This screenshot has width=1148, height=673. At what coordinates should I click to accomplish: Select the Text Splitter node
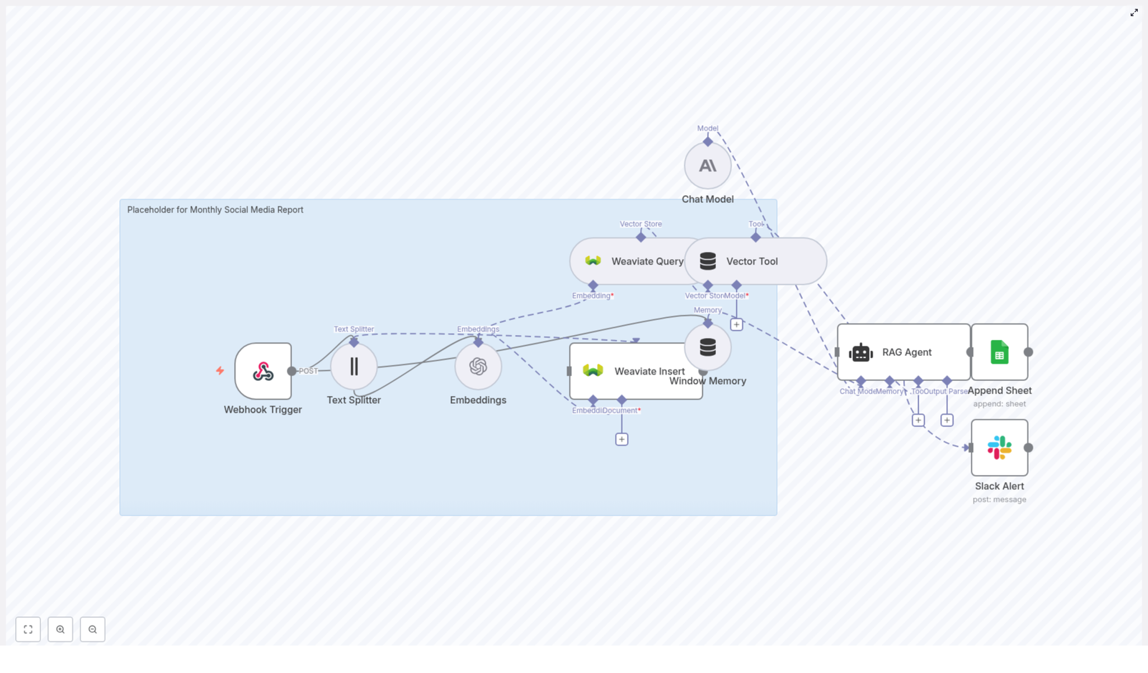(354, 366)
